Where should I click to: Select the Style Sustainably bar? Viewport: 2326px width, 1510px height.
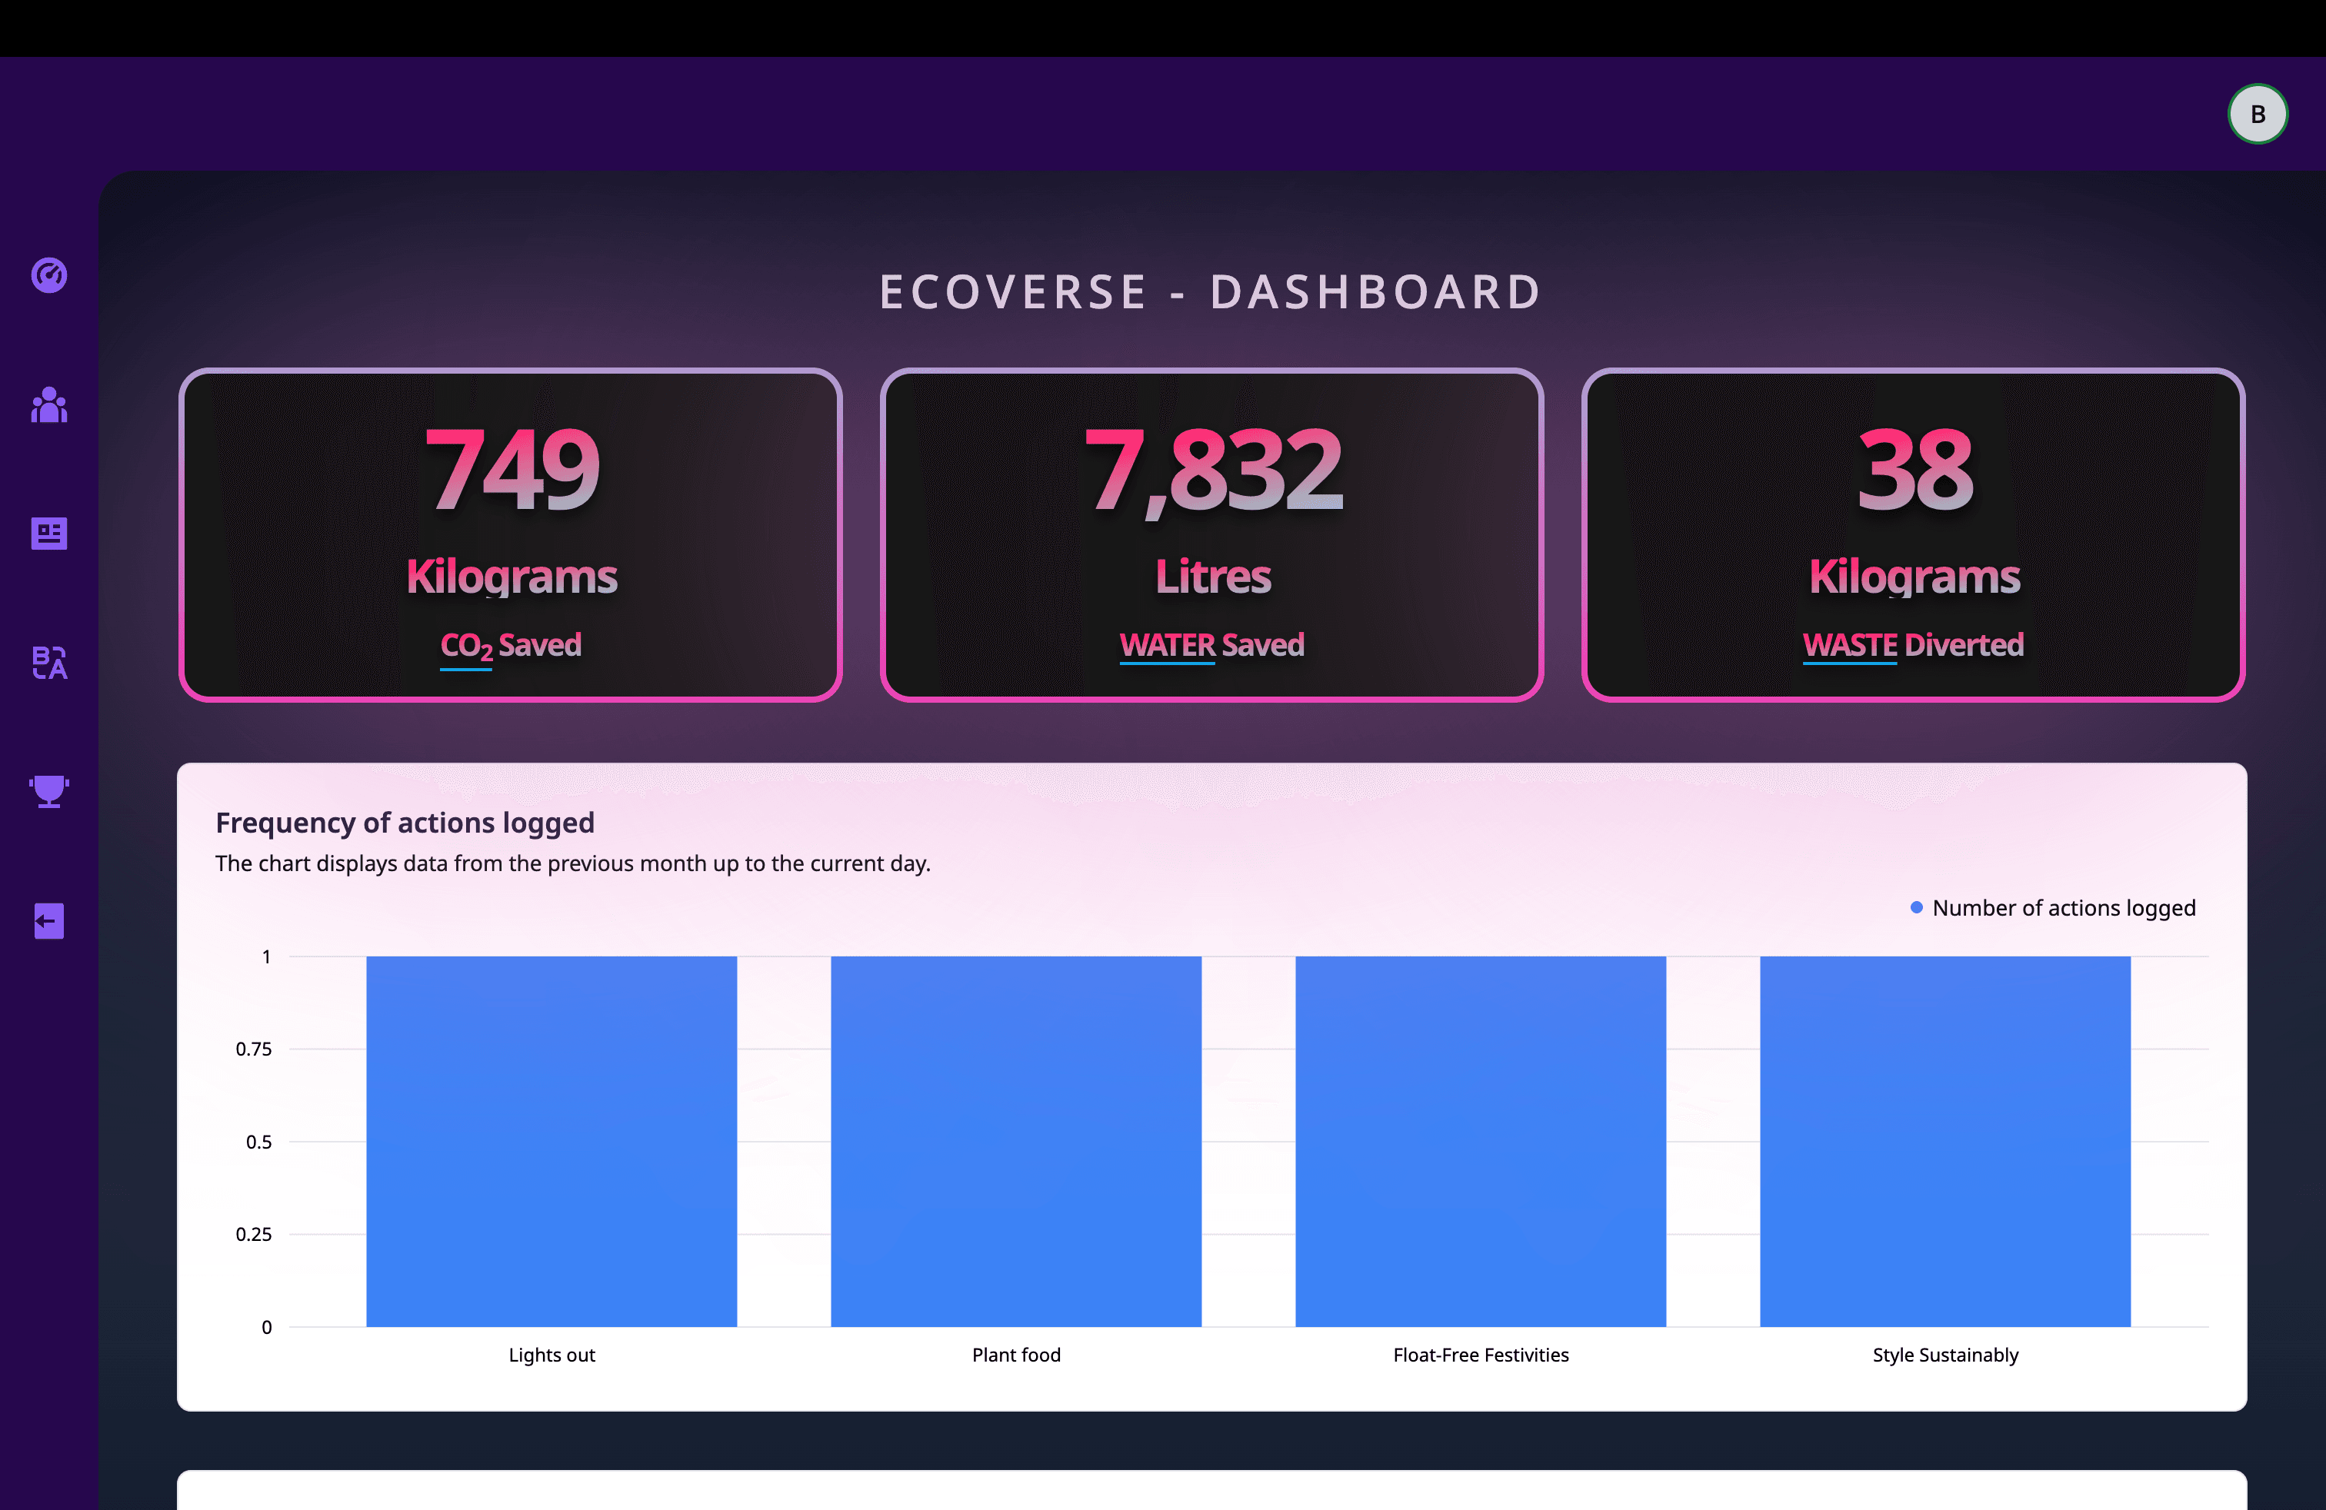point(1946,1141)
